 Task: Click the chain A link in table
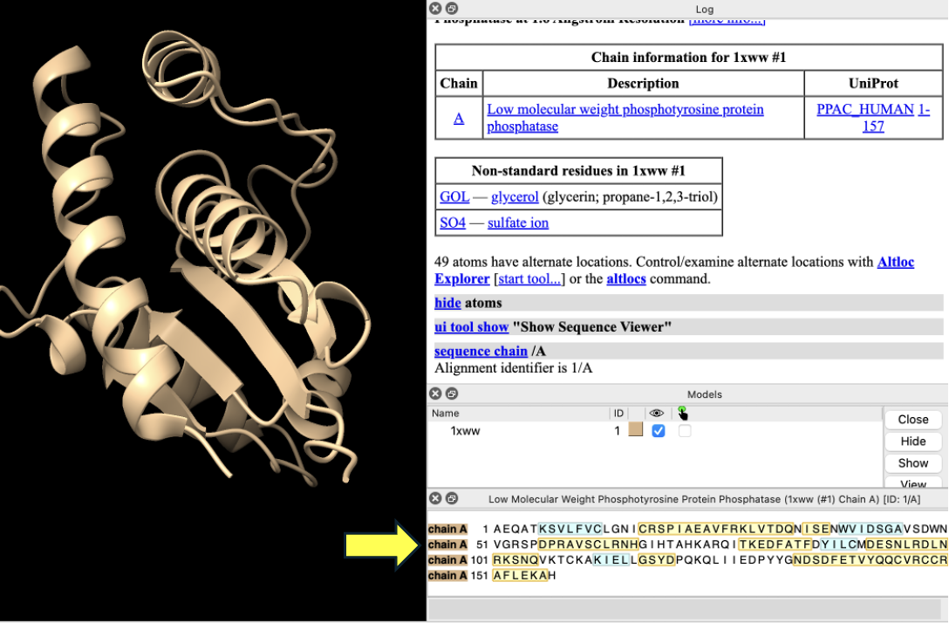459,119
